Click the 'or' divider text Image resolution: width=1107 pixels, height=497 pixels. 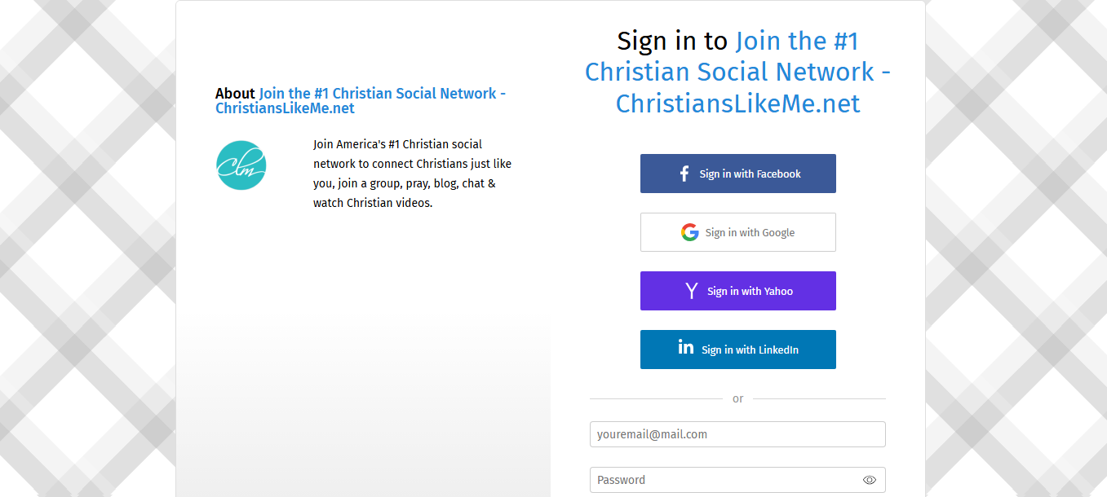[737, 398]
